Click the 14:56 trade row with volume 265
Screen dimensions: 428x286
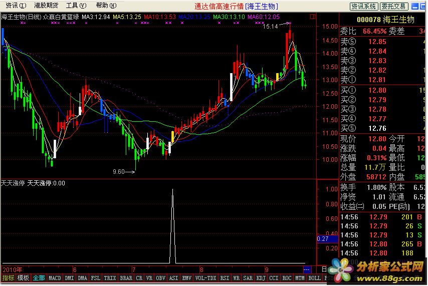click(x=382, y=244)
